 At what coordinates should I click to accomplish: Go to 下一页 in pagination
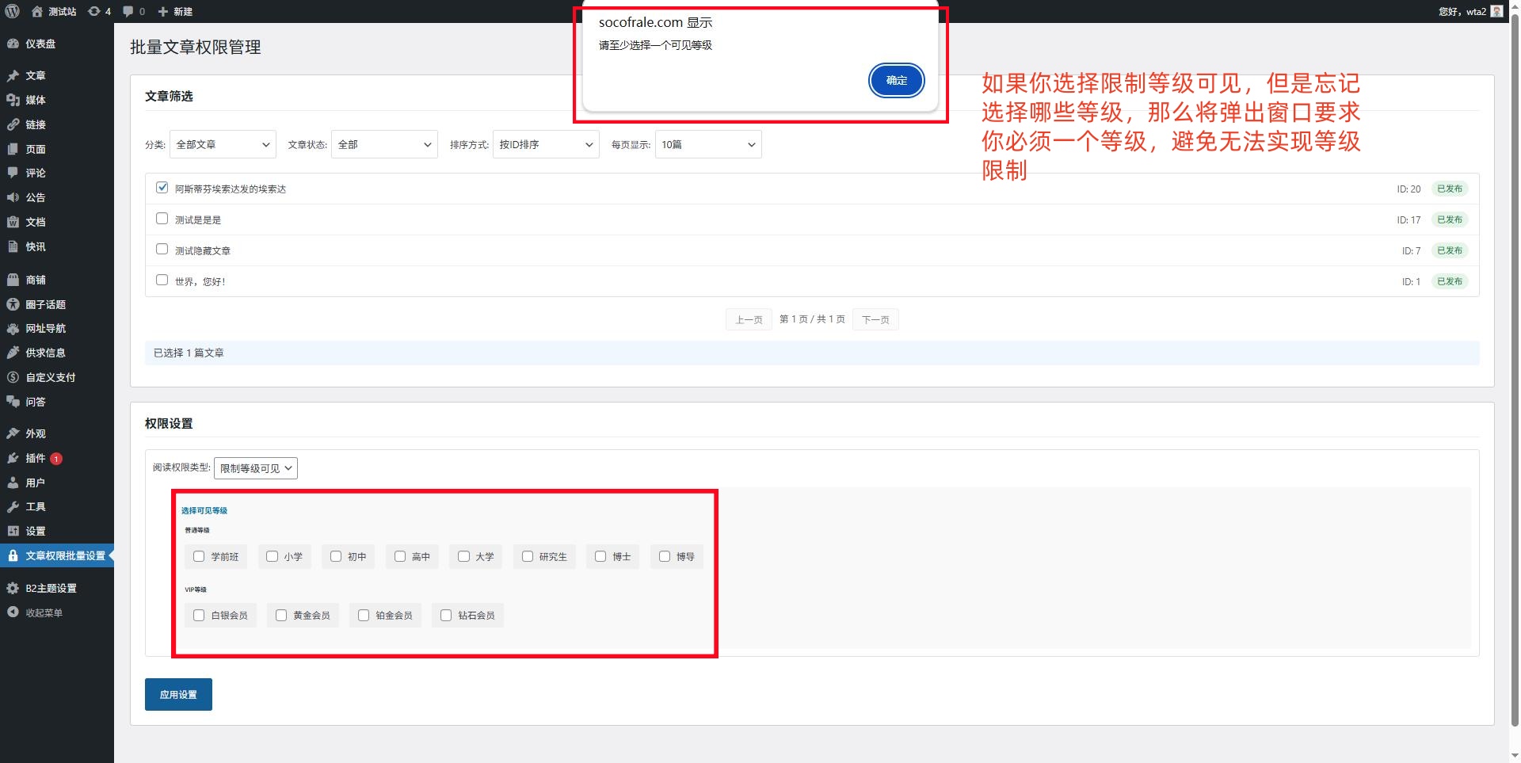click(875, 319)
